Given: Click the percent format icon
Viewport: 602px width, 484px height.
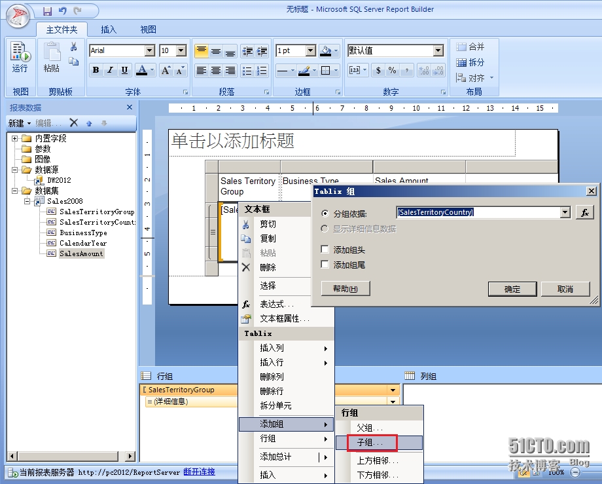Looking at the screenshot, I should click(x=392, y=70).
